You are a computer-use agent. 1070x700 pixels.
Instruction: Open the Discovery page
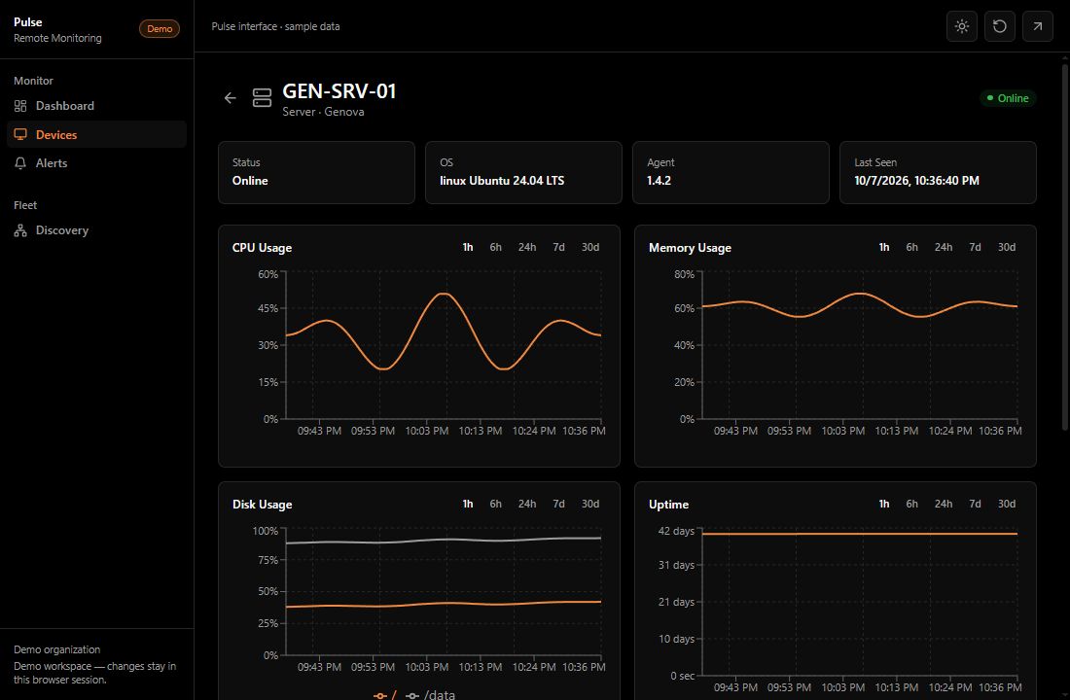pyautogui.click(x=96, y=230)
